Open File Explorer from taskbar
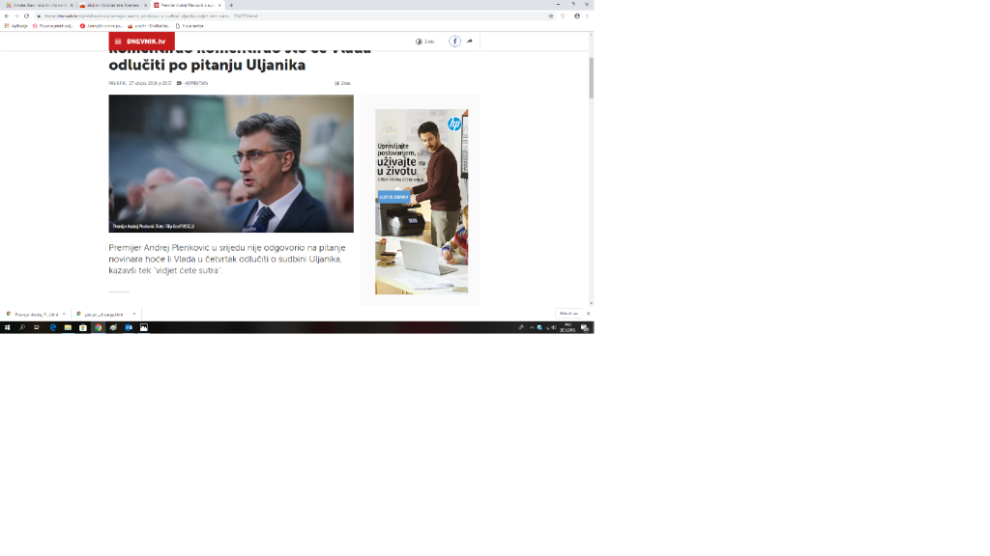This screenshot has width=990, height=556. pos(69,328)
